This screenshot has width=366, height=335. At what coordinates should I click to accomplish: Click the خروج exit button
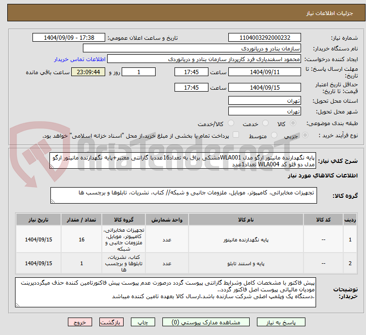(x=80, y=322)
